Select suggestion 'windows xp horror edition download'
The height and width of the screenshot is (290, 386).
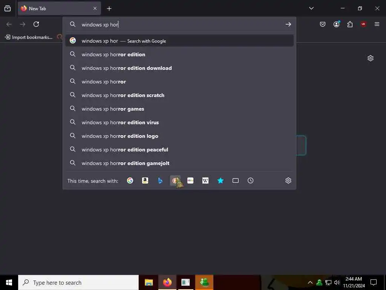179,68
